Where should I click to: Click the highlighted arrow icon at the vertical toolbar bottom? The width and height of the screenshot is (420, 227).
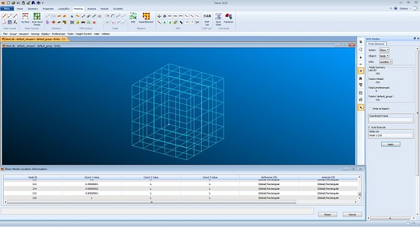coord(361,107)
